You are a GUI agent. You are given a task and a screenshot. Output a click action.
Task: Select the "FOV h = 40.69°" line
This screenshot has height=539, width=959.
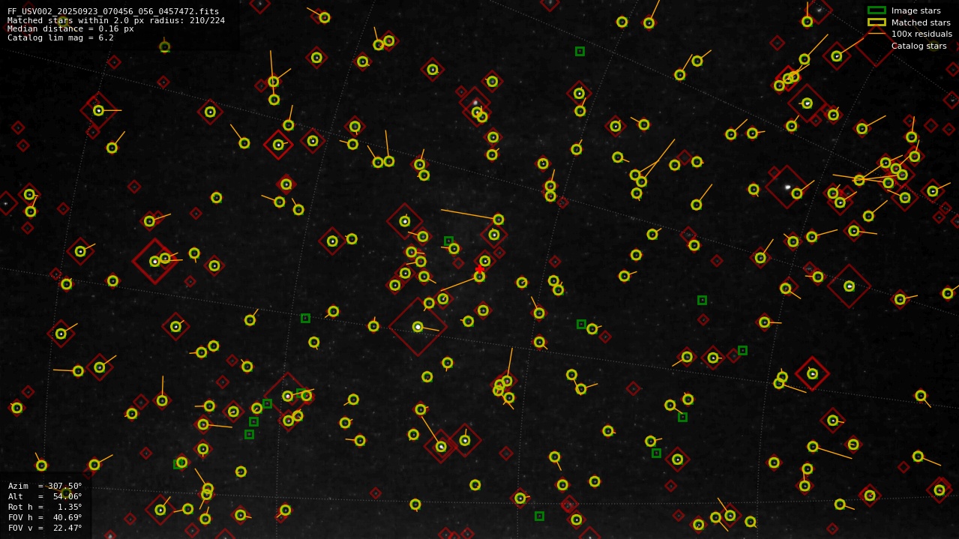click(x=45, y=517)
